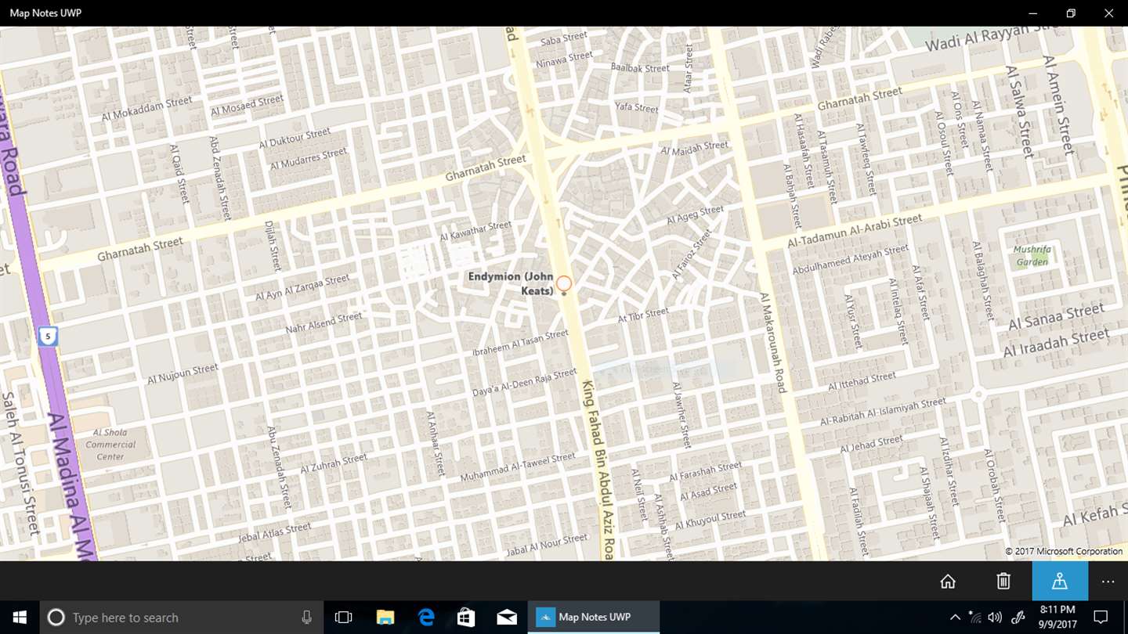The image size is (1128, 634).
Task: Show hidden system tray icons
Action: point(955,618)
